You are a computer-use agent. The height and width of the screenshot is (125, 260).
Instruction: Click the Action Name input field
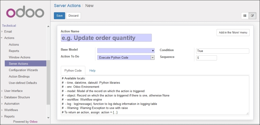(106, 38)
